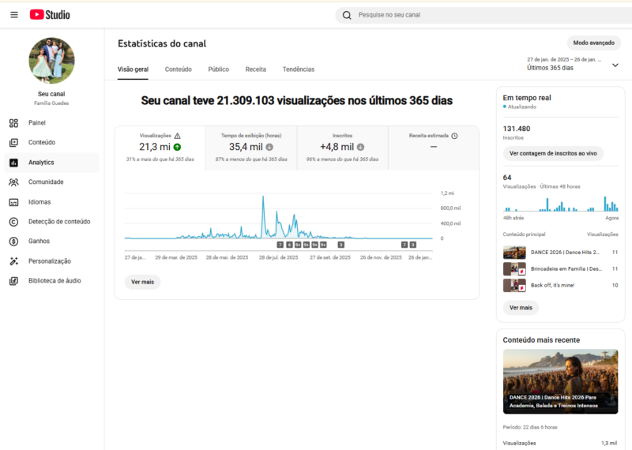Click the warning triangle beside Visualizações
This screenshot has height=450, width=632.
coord(177,136)
